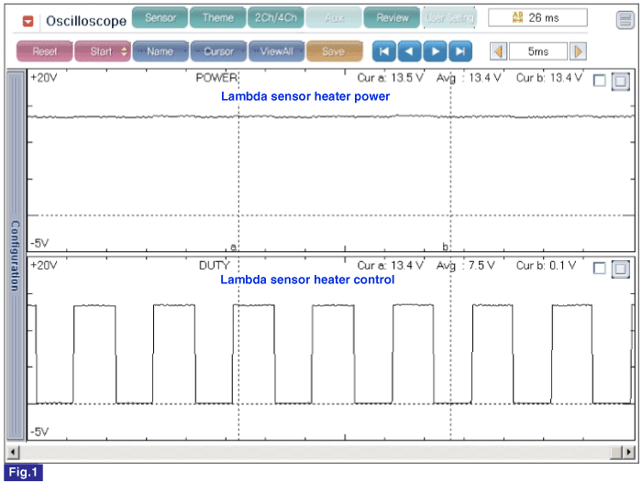Decrease time base with the left orange arrow
This screenshot has width=642, height=483.
point(498,51)
